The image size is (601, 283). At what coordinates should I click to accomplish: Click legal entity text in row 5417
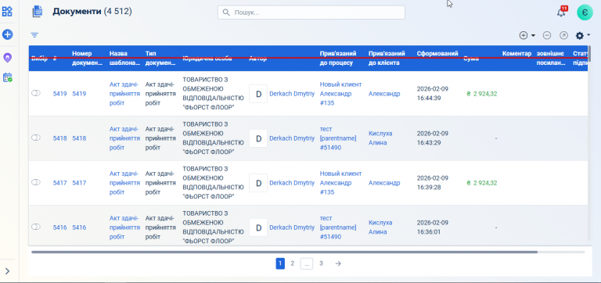click(x=213, y=182)
